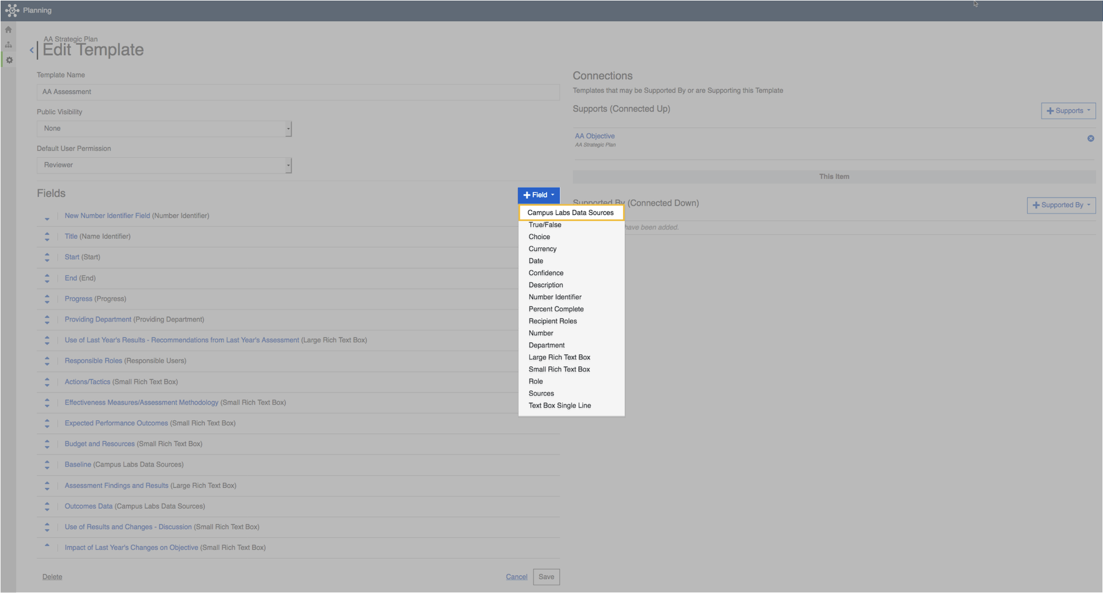The image size is (1103, 593).
Task: Open the Default User Permission dropdown
Action: pyautogui.click(x=164, y=165)
